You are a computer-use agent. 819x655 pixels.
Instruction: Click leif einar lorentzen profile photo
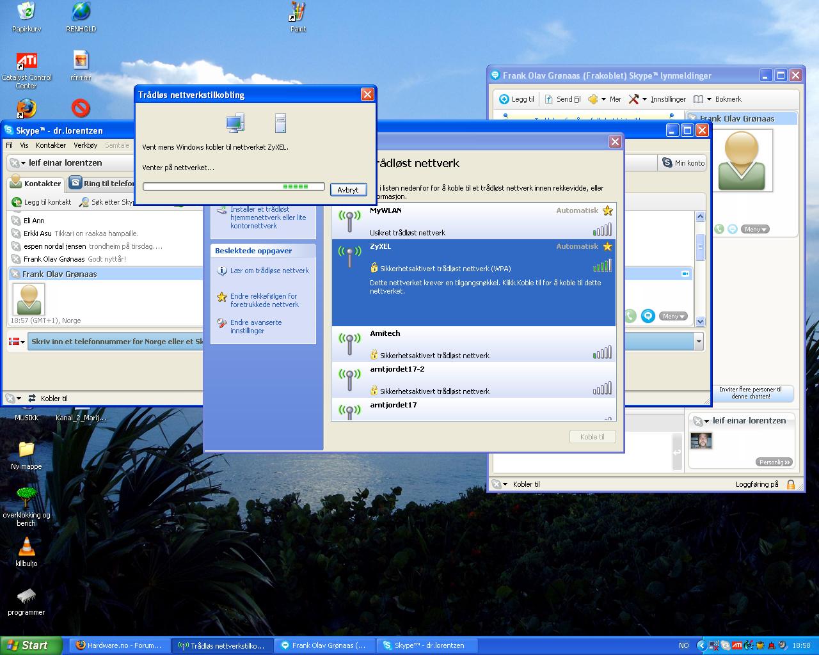click(702, 441)
